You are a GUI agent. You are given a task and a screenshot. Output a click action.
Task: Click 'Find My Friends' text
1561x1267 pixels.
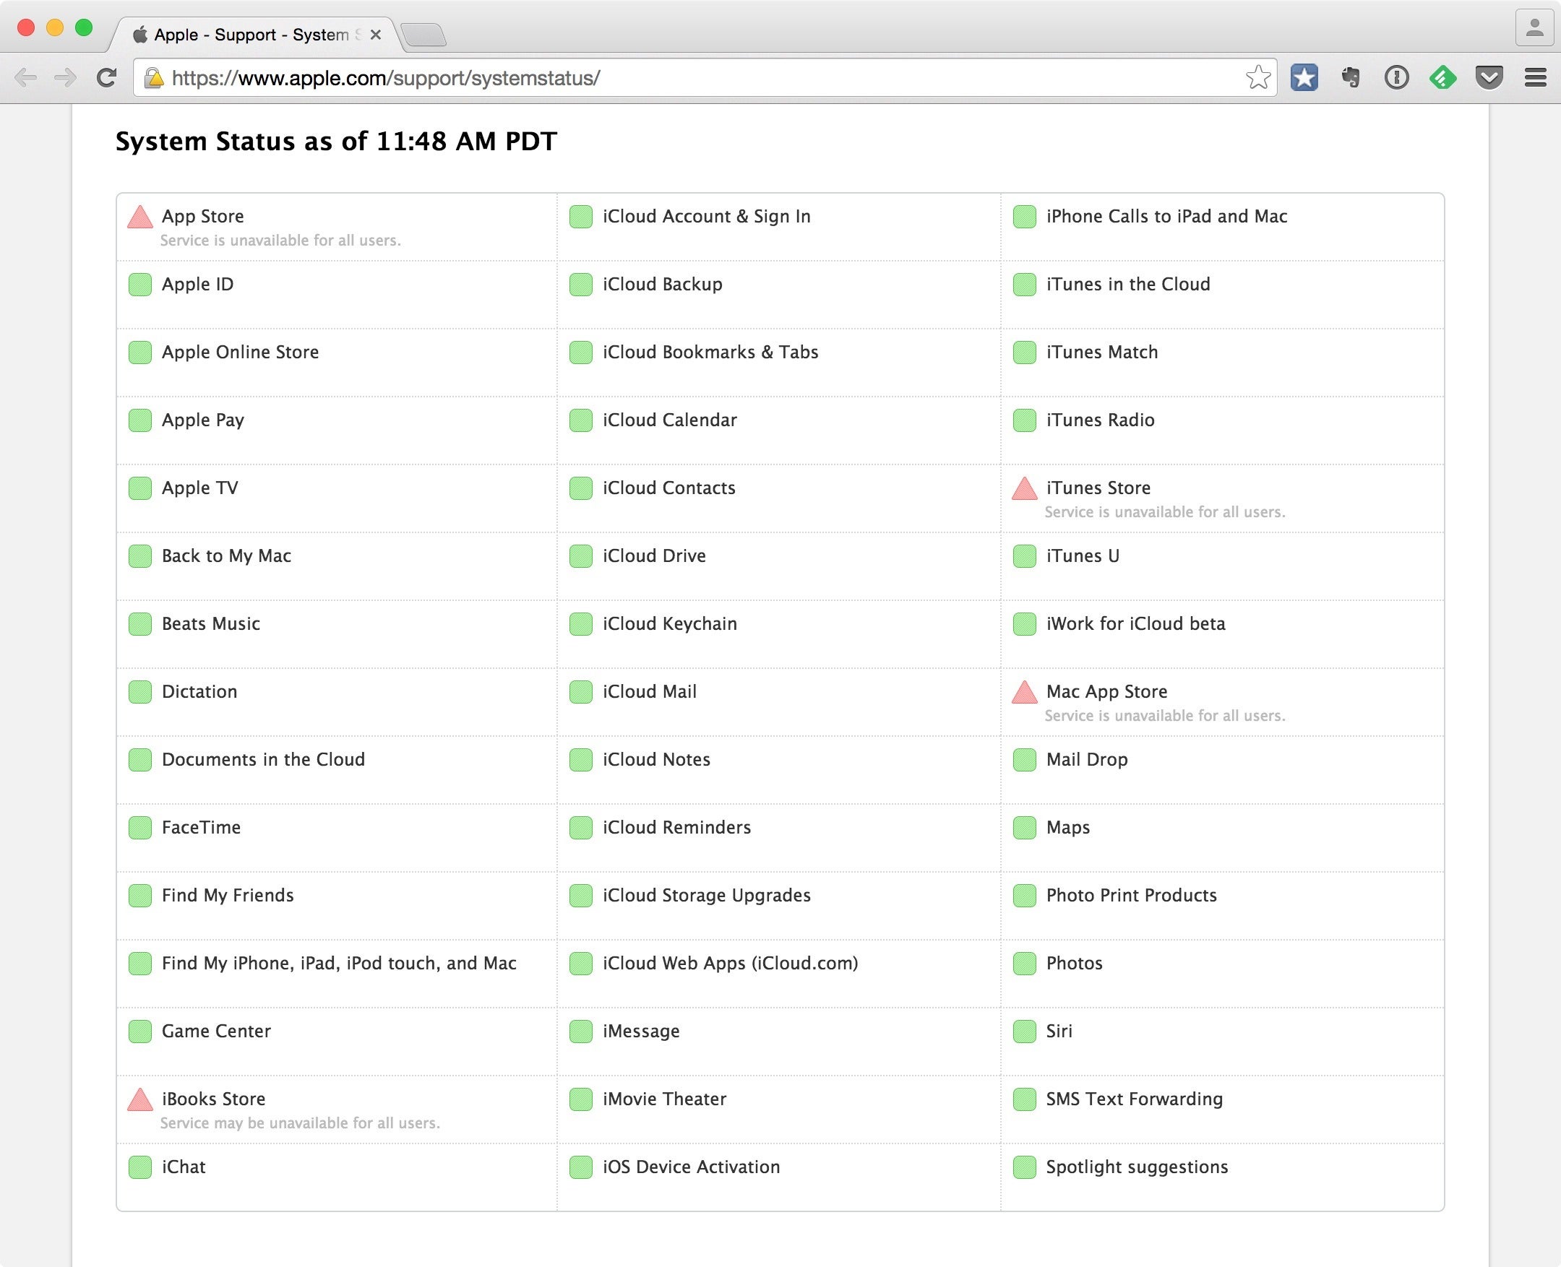click(x=228, y=896)
